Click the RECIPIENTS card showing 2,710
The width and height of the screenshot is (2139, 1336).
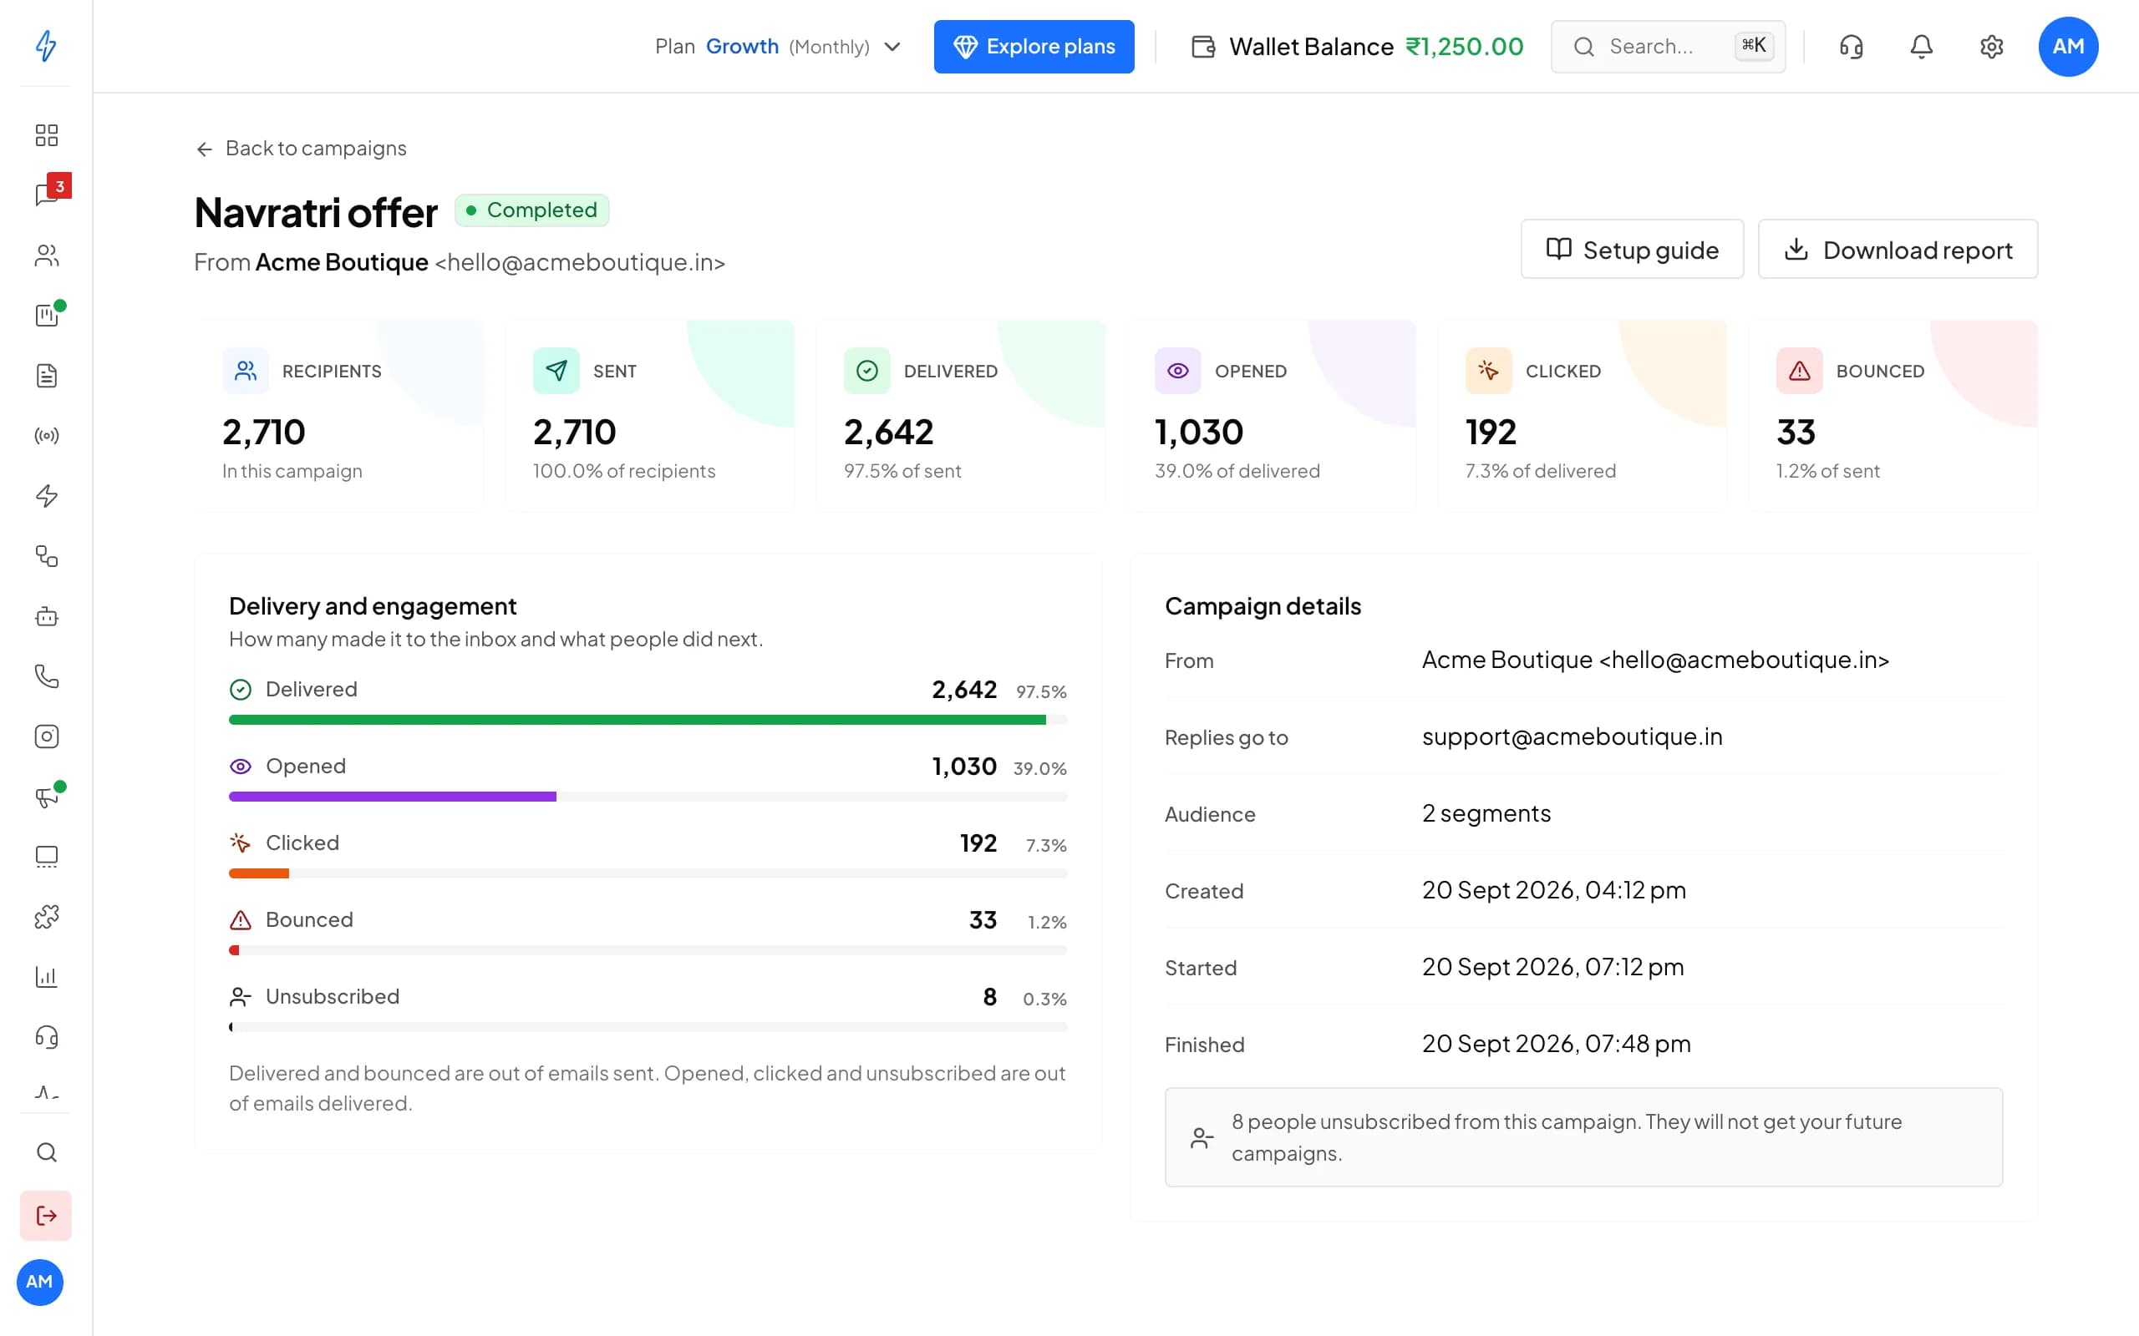(339, 415)
